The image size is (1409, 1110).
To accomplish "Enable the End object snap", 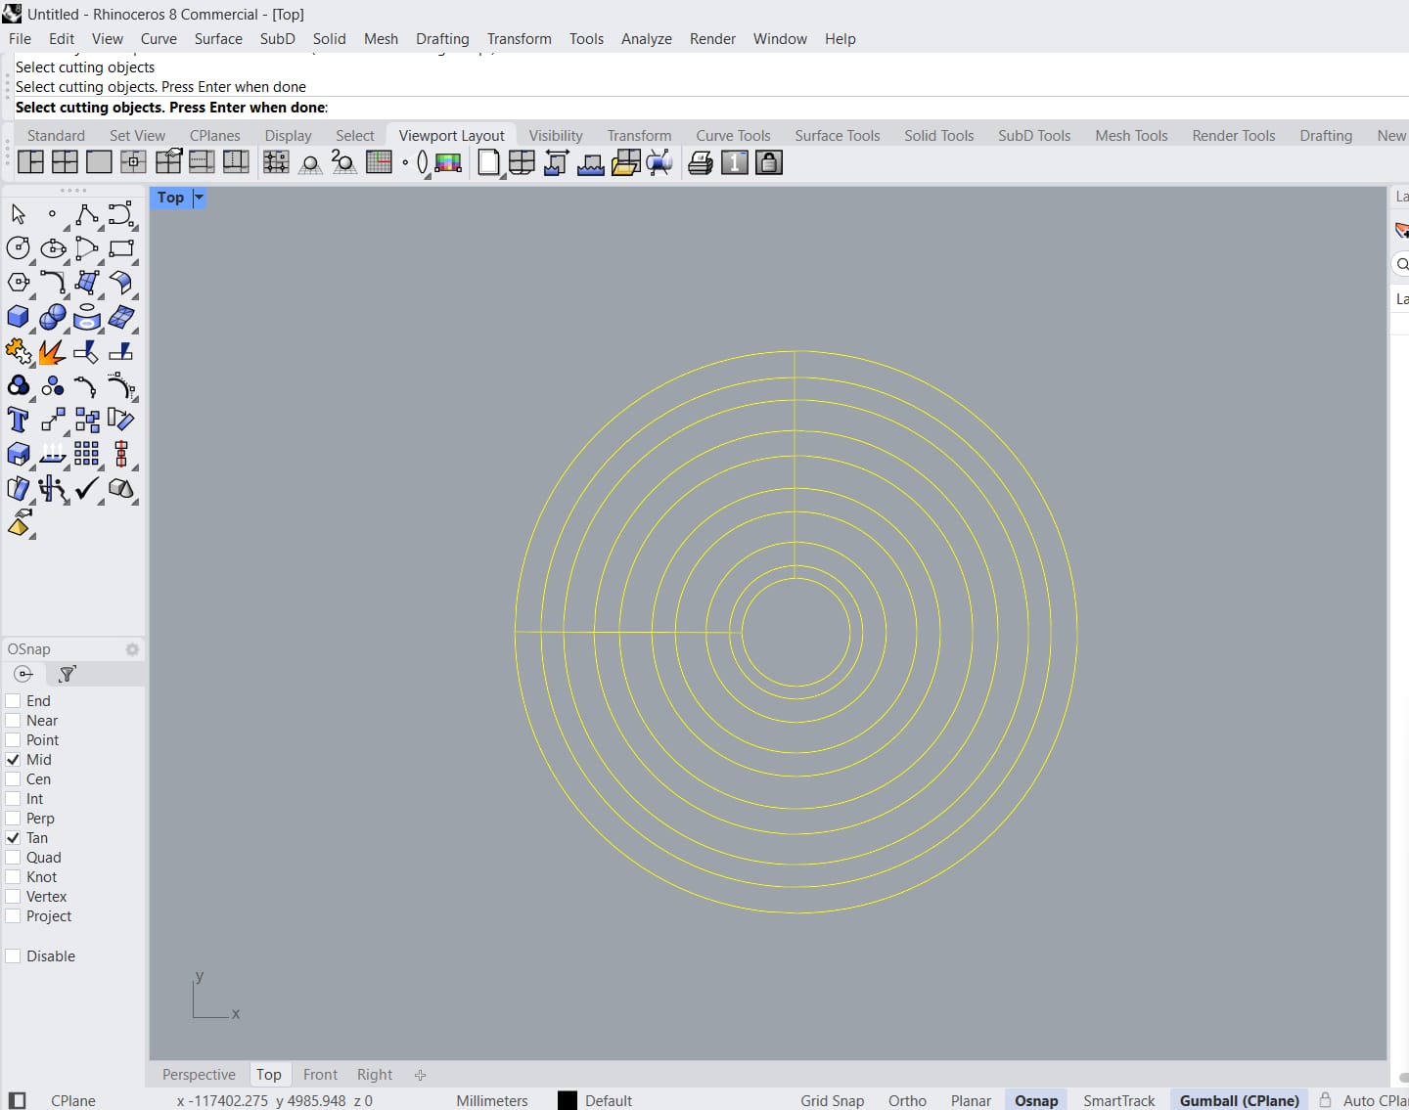I will tap(14, 701).
